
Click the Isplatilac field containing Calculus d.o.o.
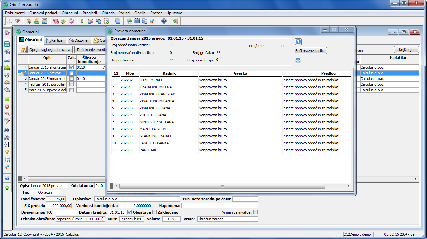pyautogui.click(x=137, y=199)
